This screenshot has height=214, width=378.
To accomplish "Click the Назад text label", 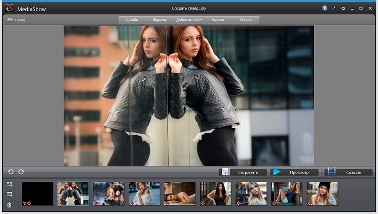I will click(20, 20).
